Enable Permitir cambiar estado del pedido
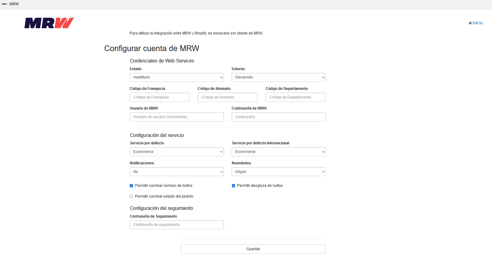The image size is (492, 277). click(x=131, y=196)
